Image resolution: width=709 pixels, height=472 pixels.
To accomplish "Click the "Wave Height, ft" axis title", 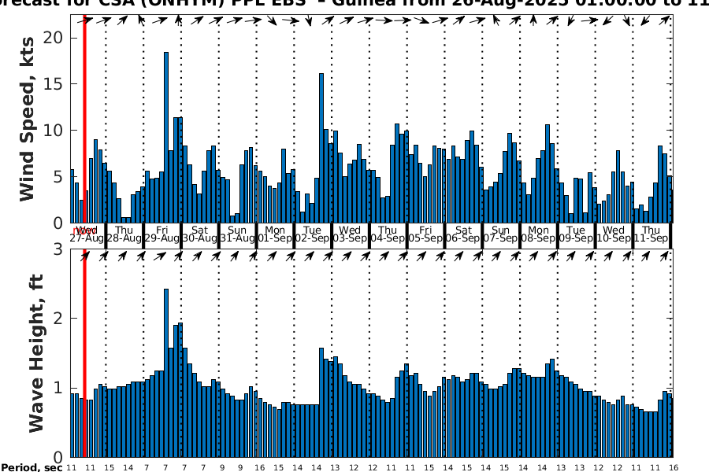I will pyautogui.click(x=35, y=353).
